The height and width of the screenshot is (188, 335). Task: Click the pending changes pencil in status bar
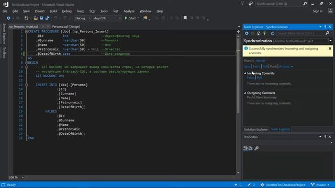coord(251,185)
